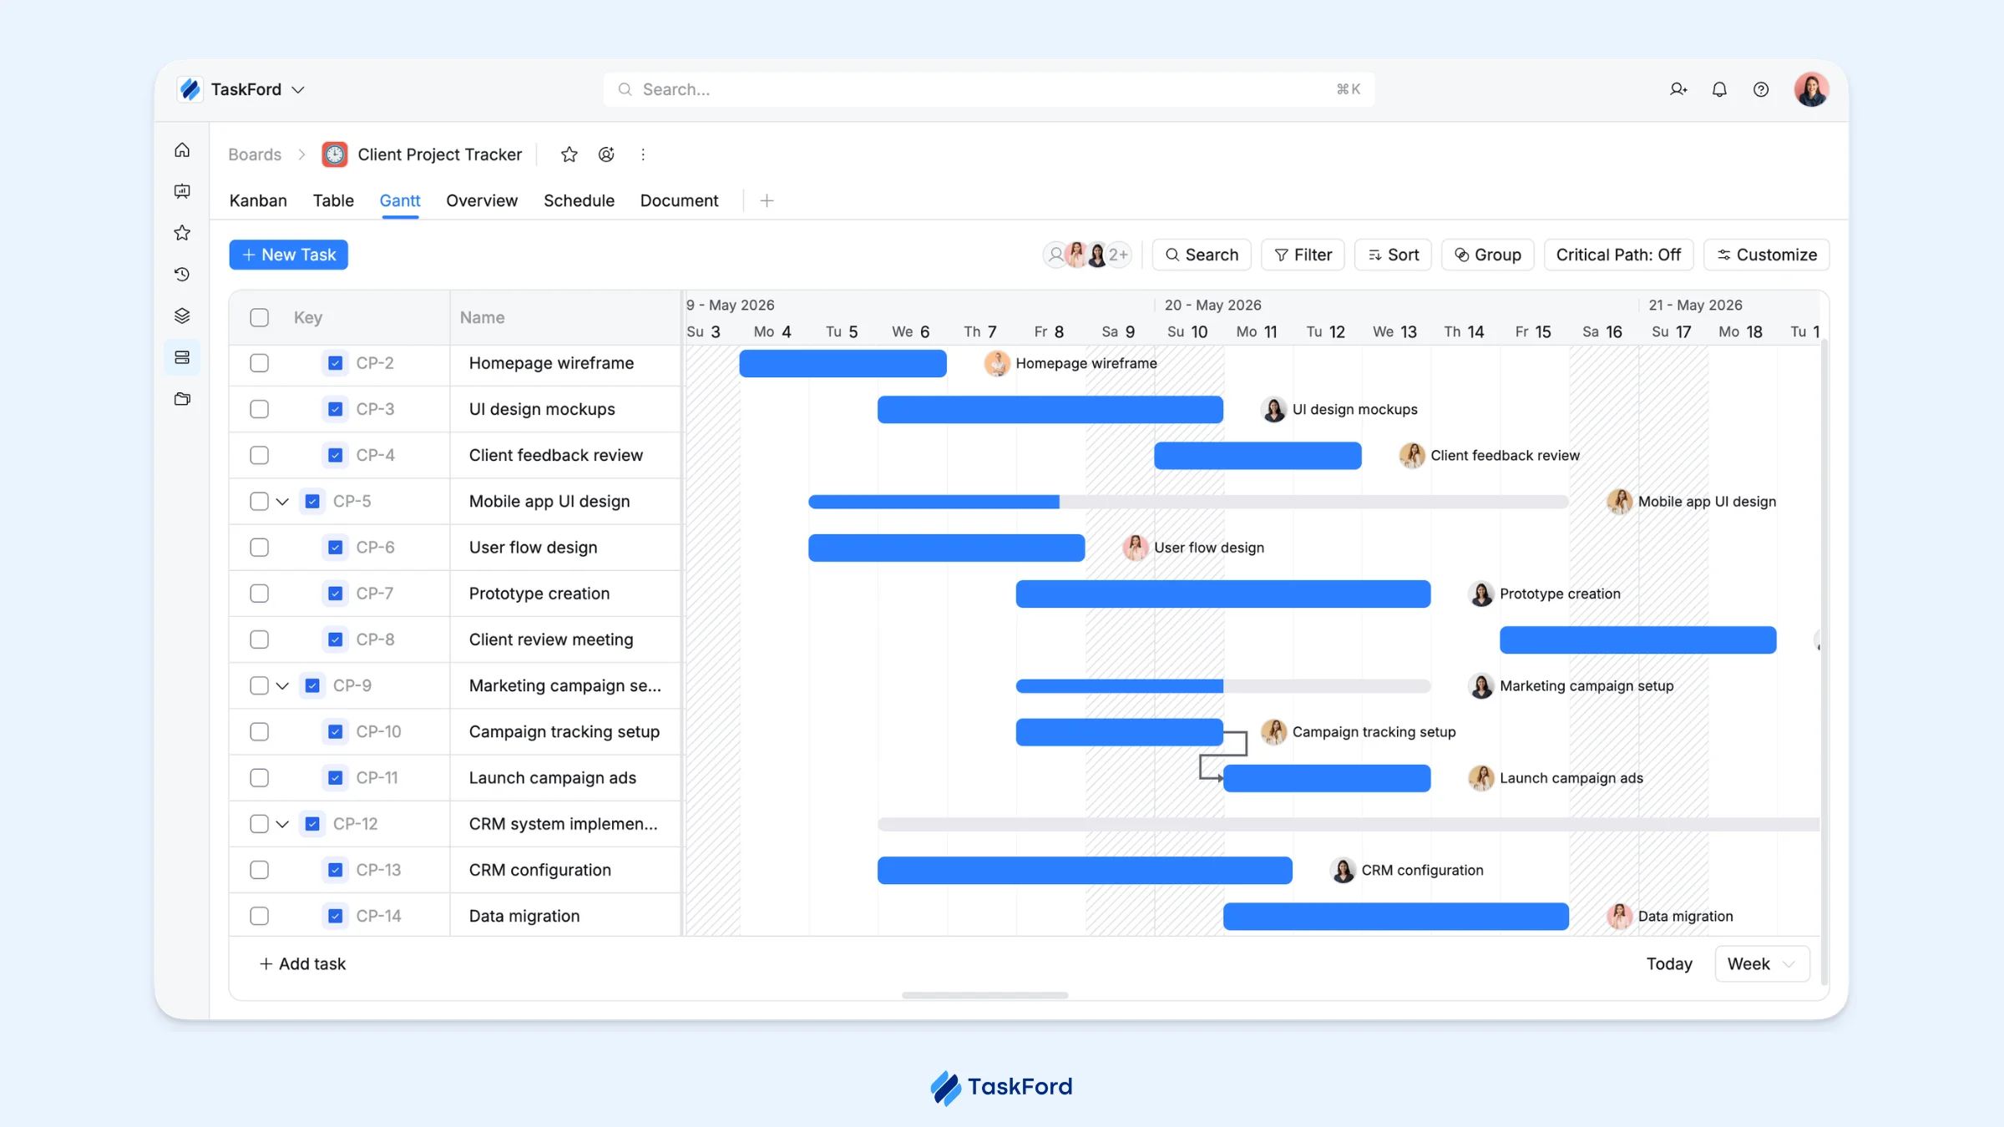Toggle the select-all checkbox in header

pyautogui.click(x=260, y=317)
